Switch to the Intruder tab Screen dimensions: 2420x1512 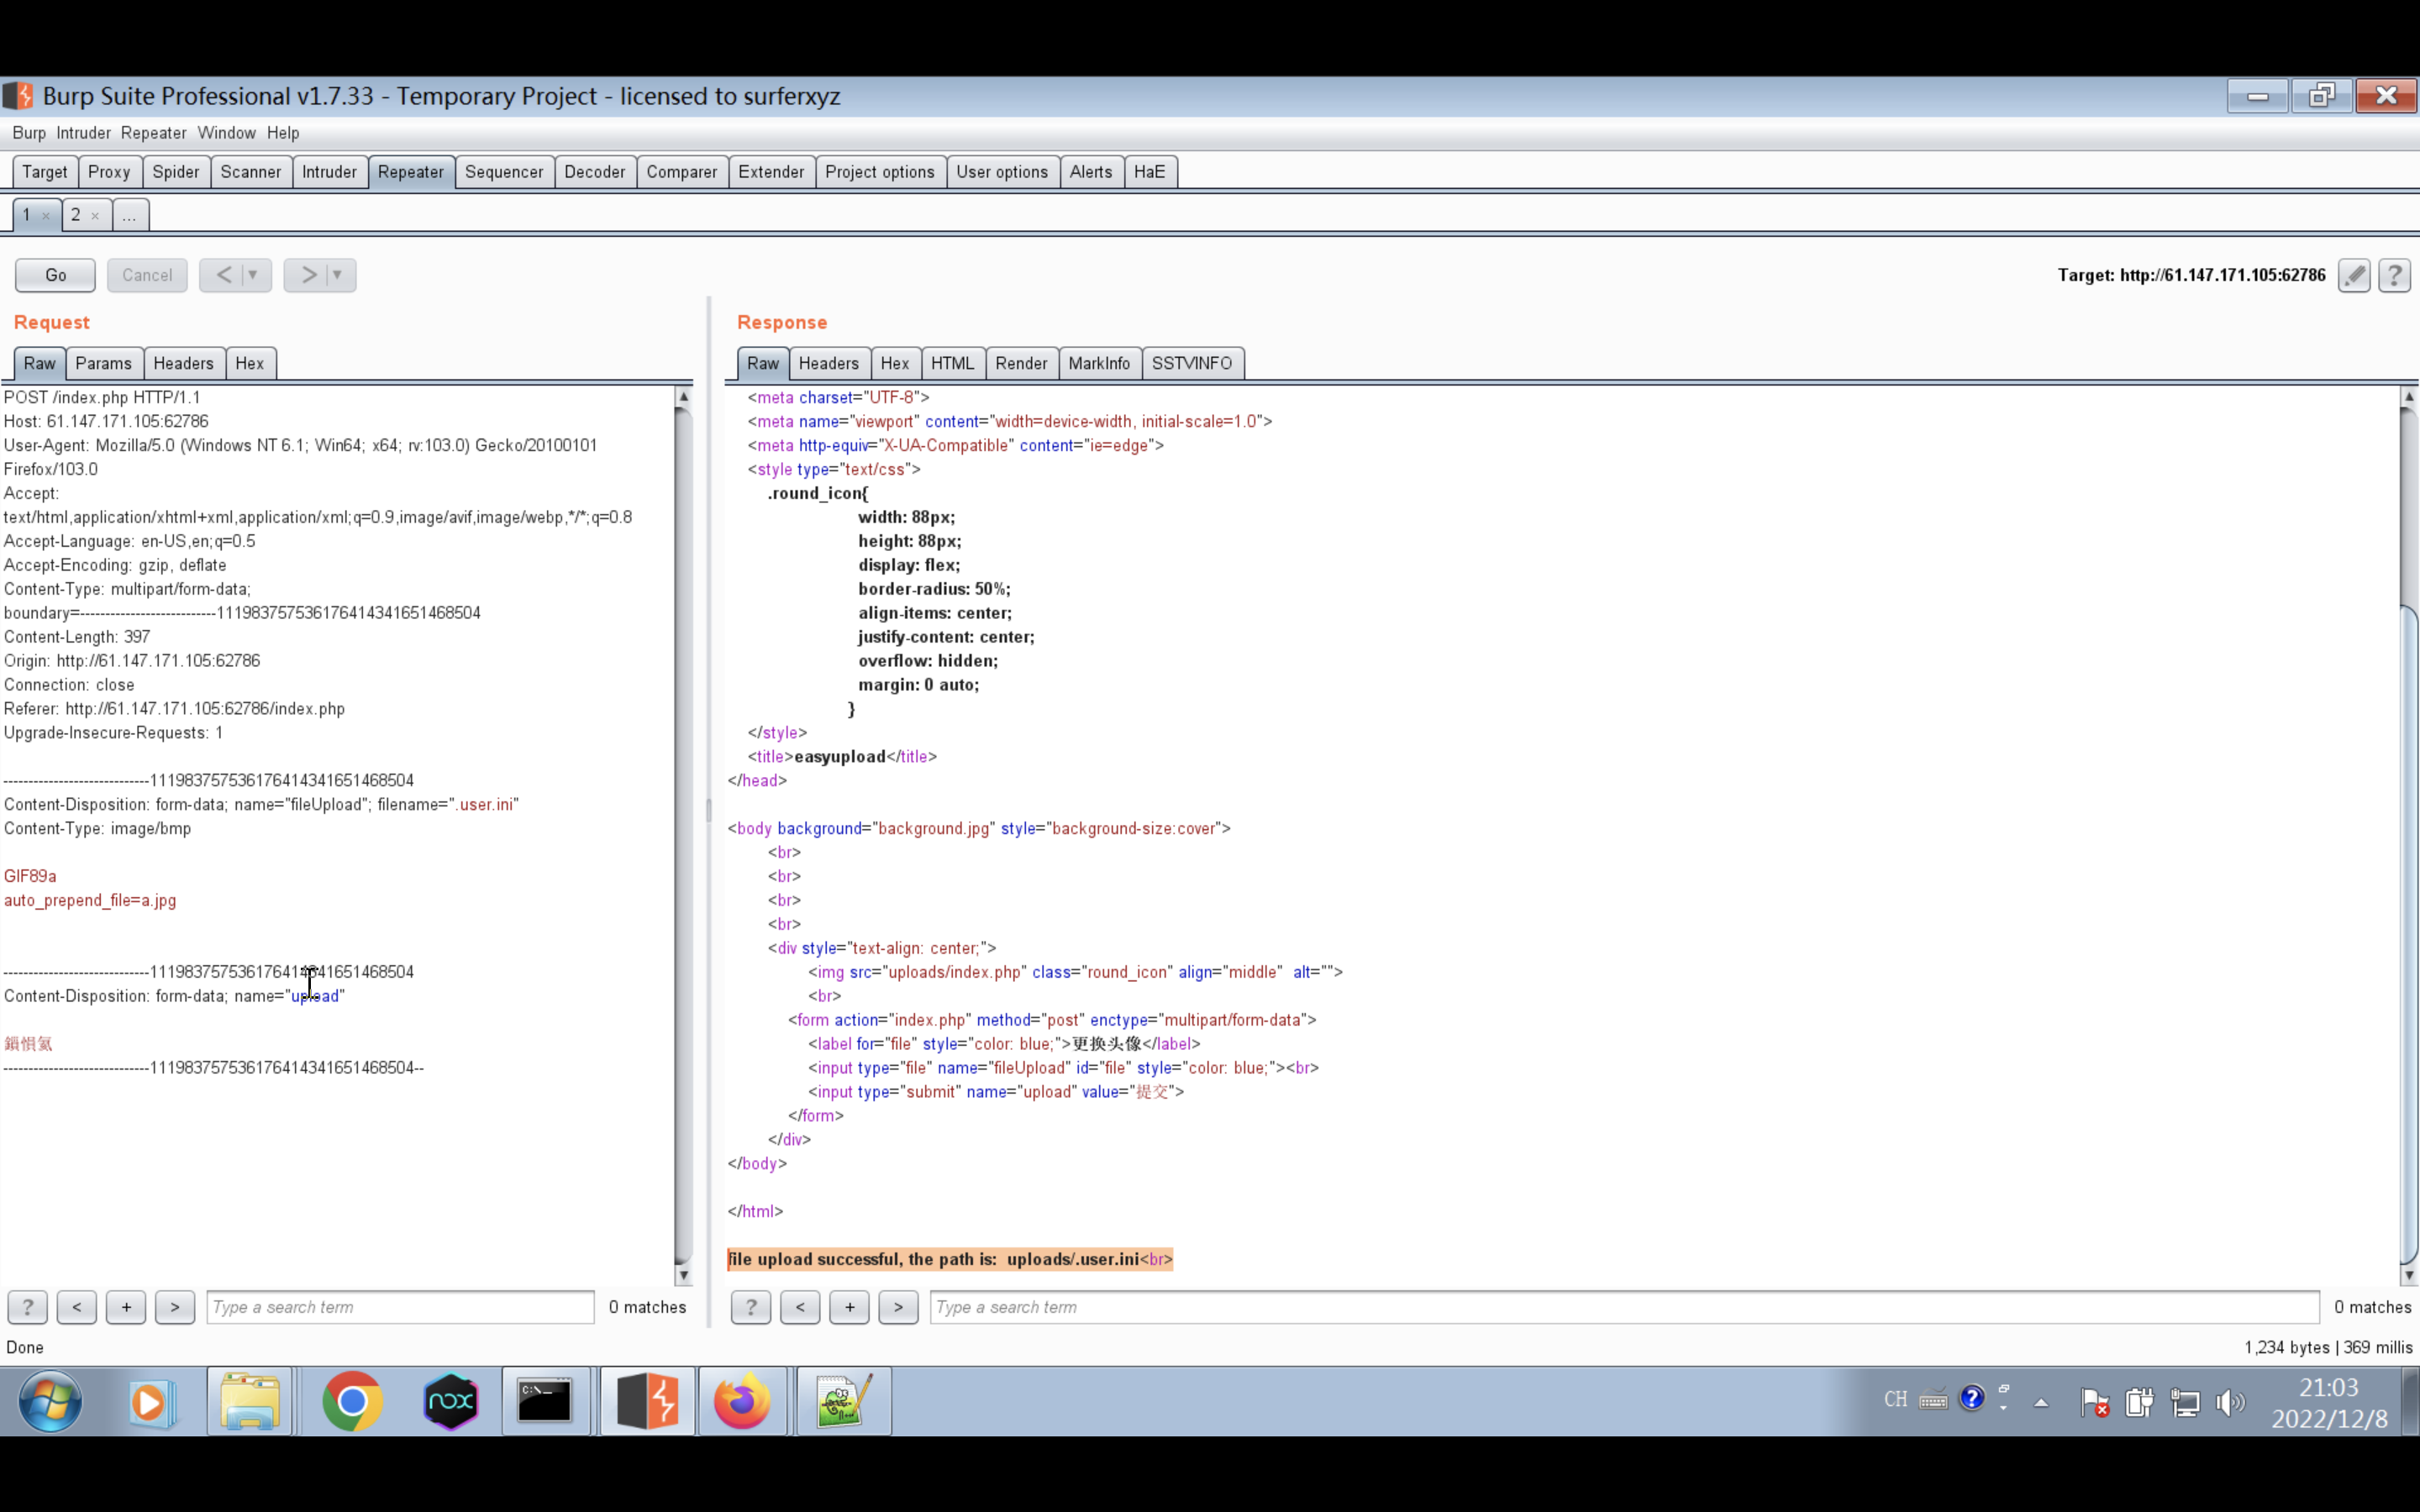[x=329, y=172]
